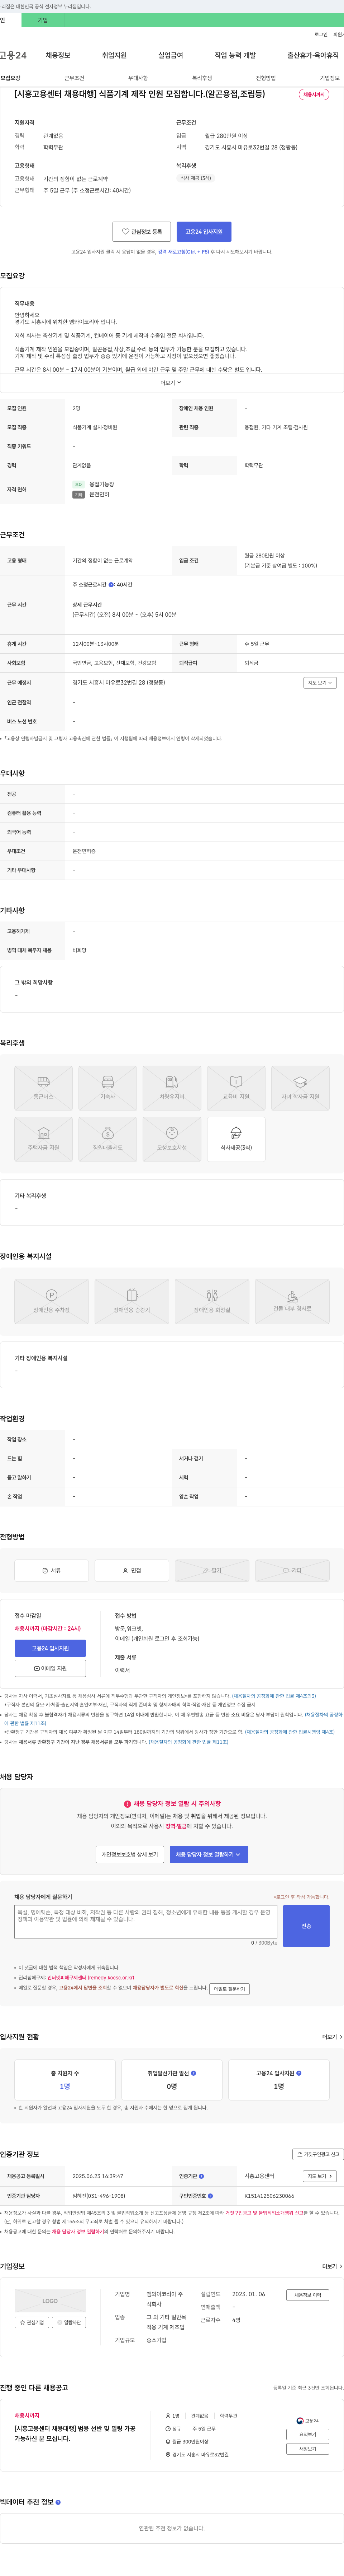This screenshot has width=344, height=2576.
Task: Click the 이메일 지원 button
Action: point(50,1668)
